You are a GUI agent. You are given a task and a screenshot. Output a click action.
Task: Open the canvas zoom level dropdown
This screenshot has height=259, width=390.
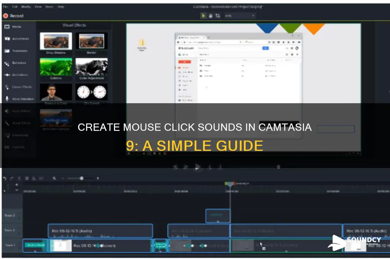point(240,16)
